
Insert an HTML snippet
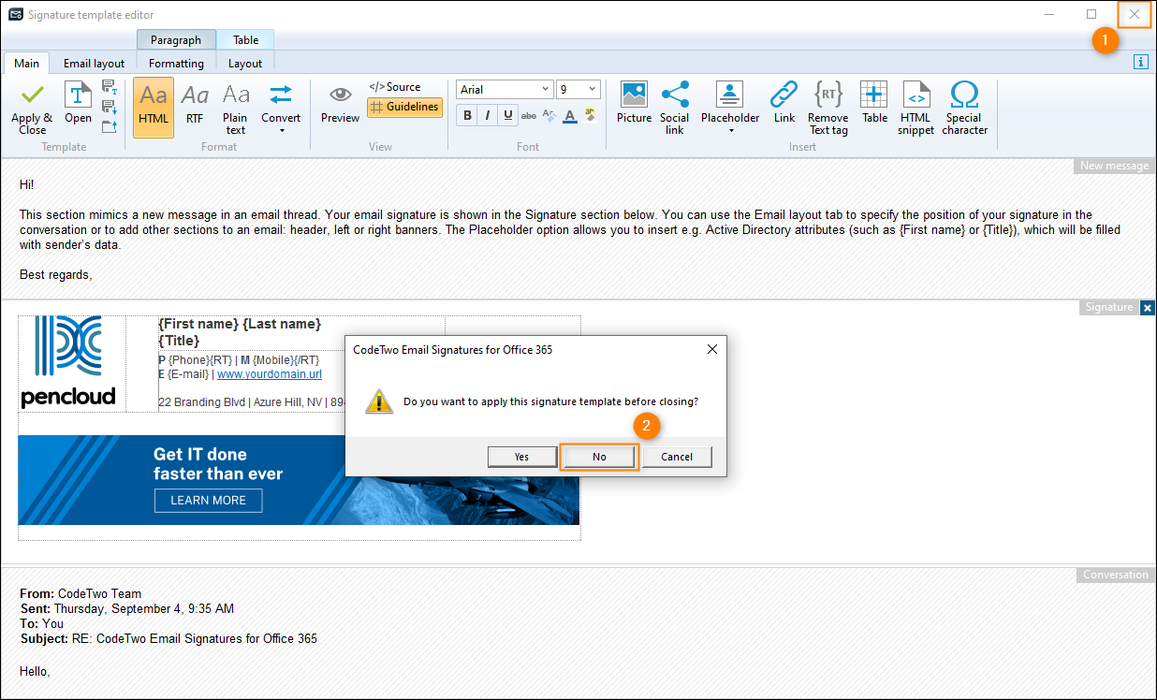[x=915, y=105]
